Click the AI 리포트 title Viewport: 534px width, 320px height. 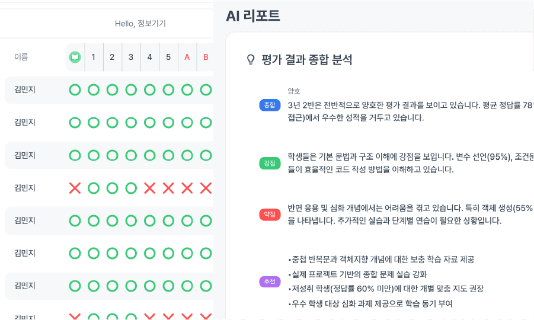(253, 16)
